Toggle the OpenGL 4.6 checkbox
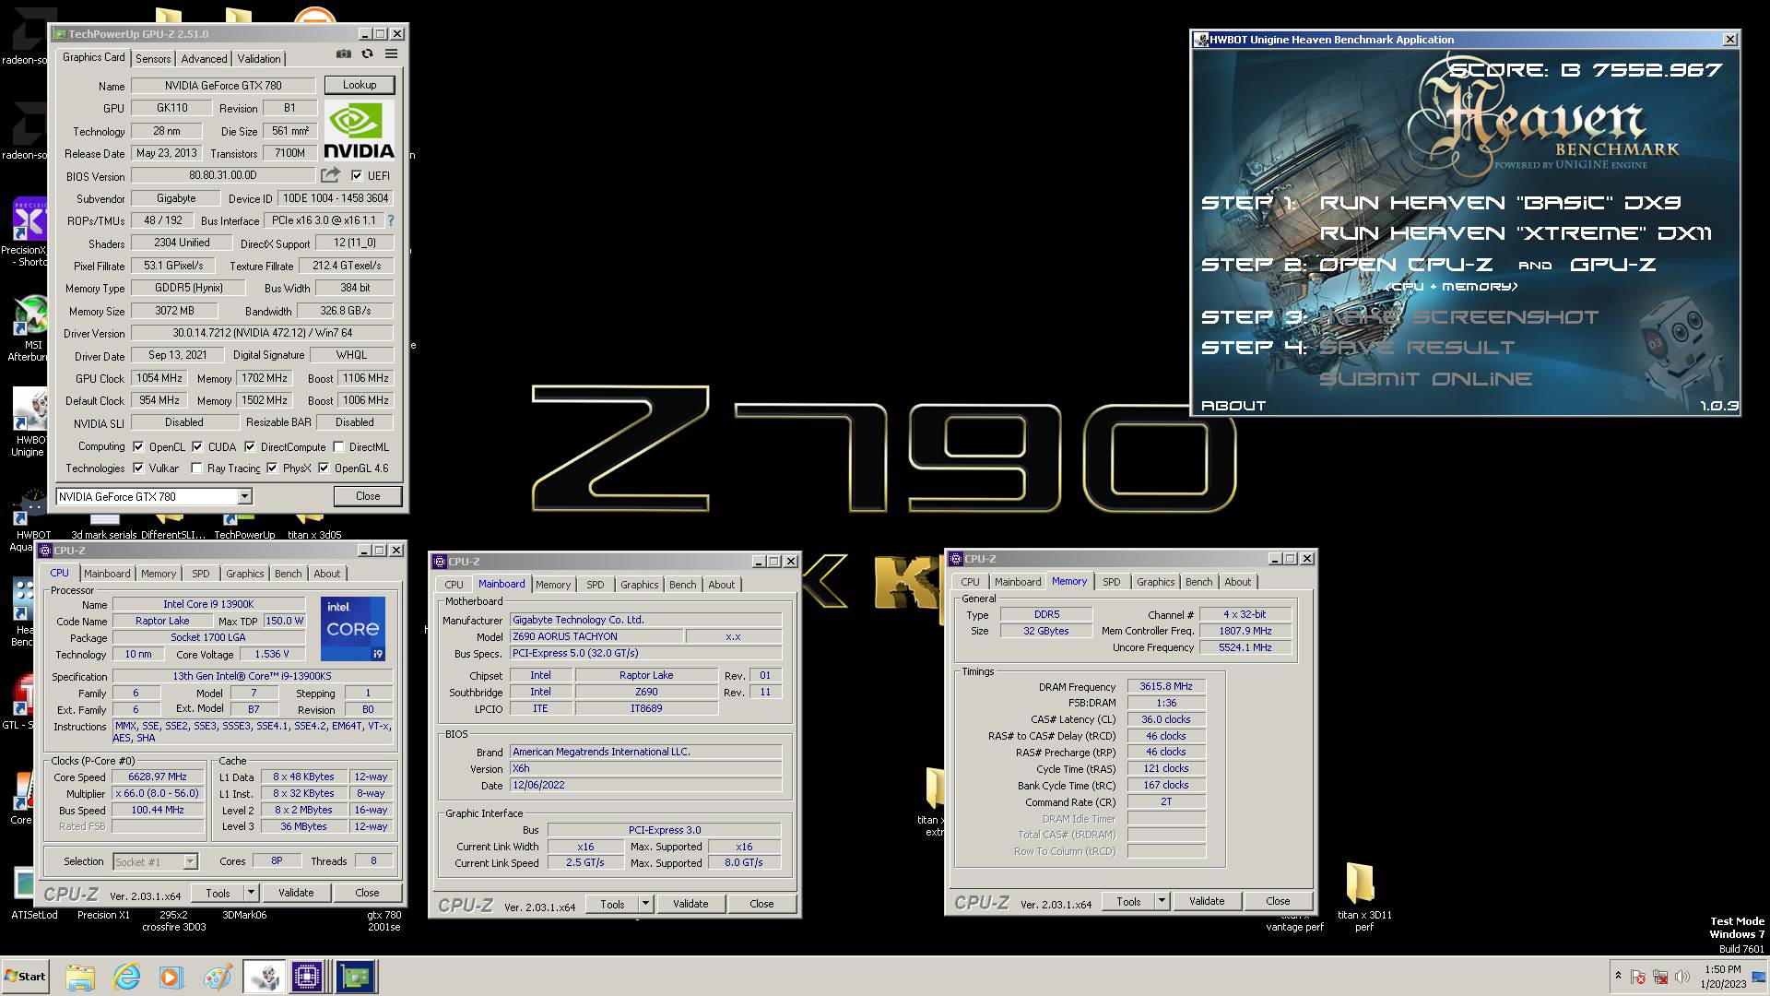The image size is (1770, 996). click(x=324, y=468)
